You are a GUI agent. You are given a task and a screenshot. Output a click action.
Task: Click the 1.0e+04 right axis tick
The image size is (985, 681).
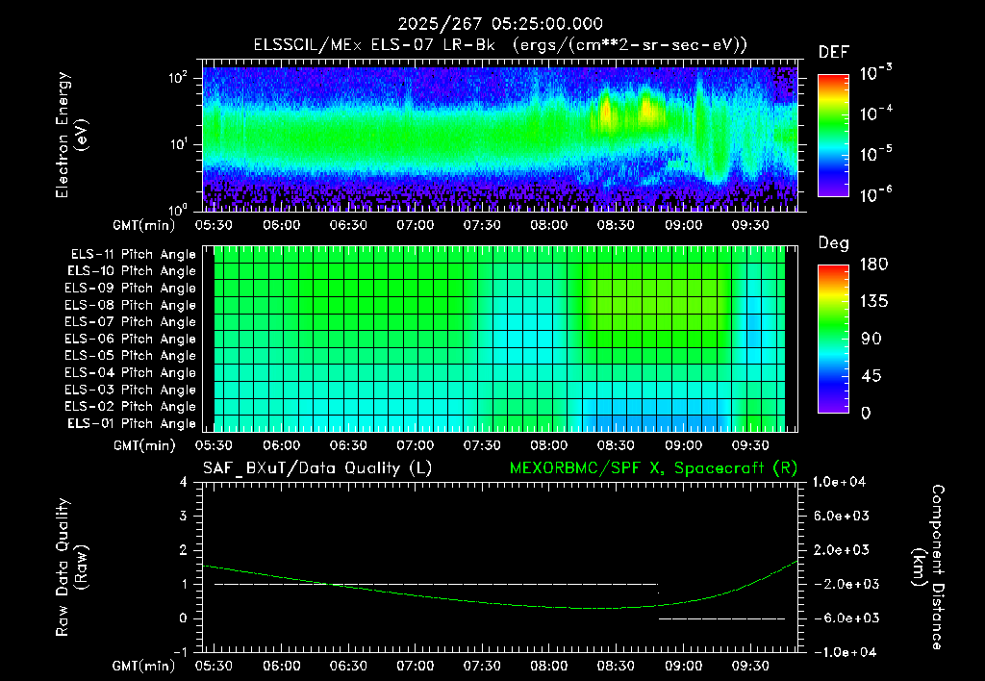(x=839, y=482)
